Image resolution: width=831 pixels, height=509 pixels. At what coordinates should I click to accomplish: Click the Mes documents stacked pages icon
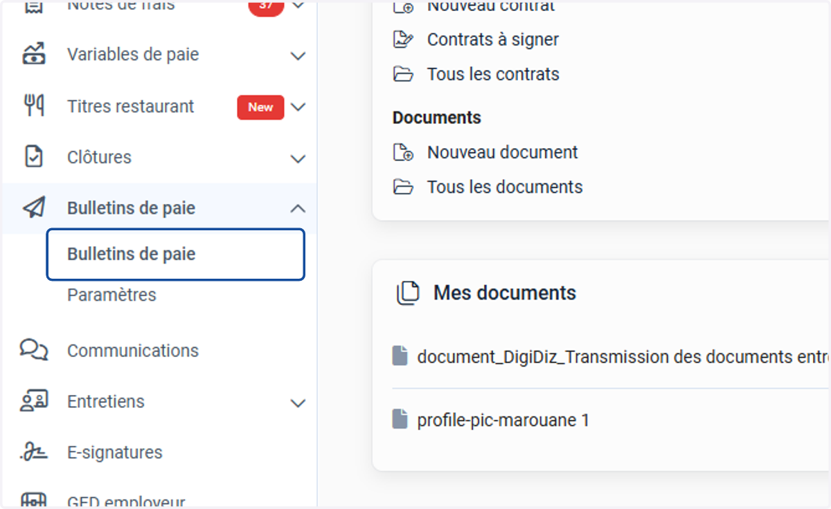click(x=408, y=293)
